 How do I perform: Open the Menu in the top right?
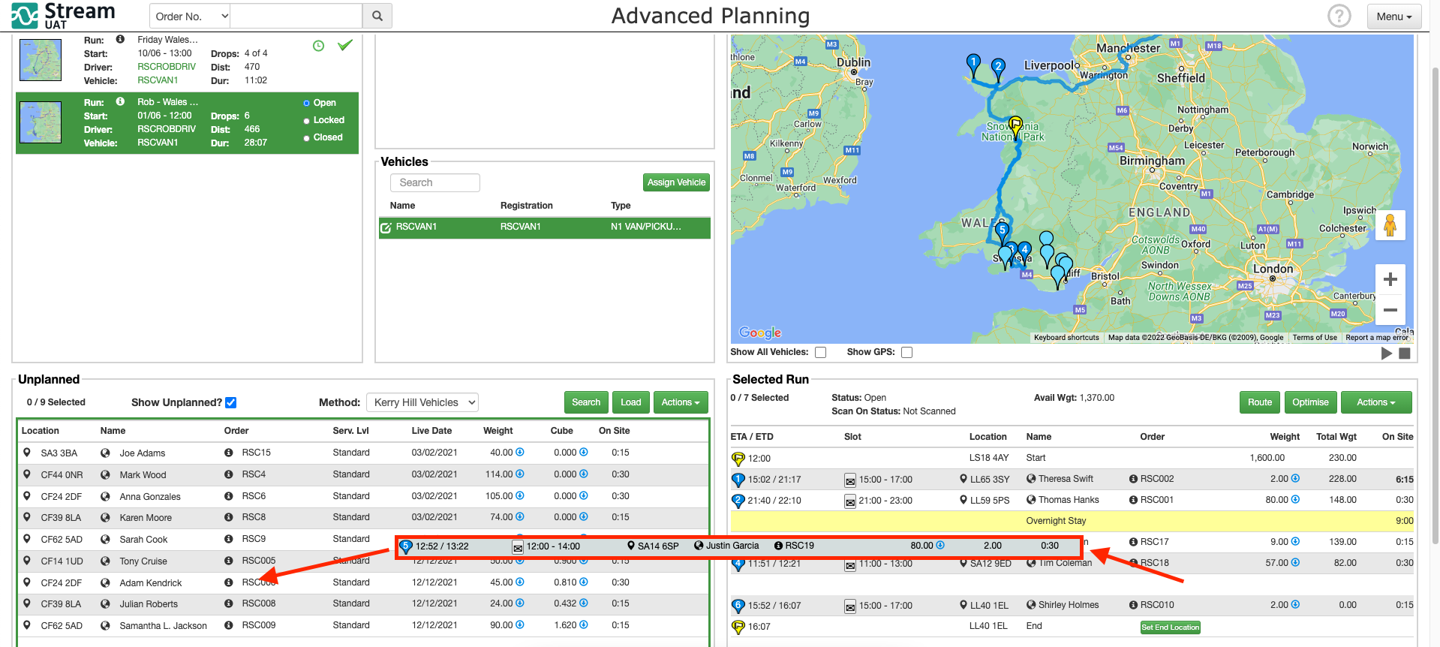pos(1393,17)
